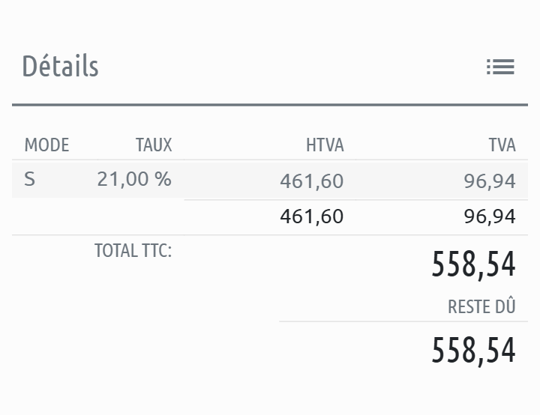This screenshot has width=540, height=415.
Task: Select the 96,94 TVA subtotal below the S row
Action: tap(490, 217)
